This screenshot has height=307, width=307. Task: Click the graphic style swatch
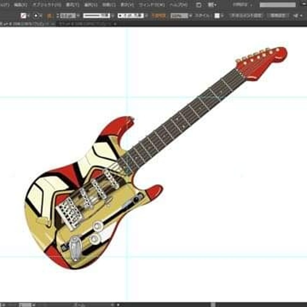pos(217,16)
